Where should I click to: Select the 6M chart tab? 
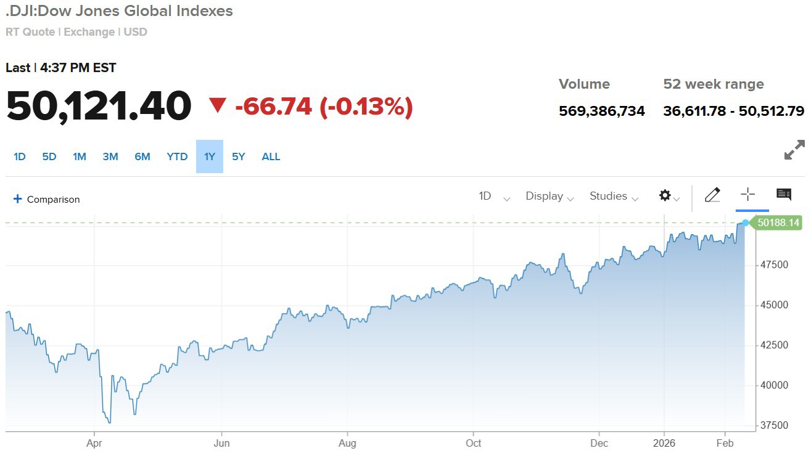(142, 156)
